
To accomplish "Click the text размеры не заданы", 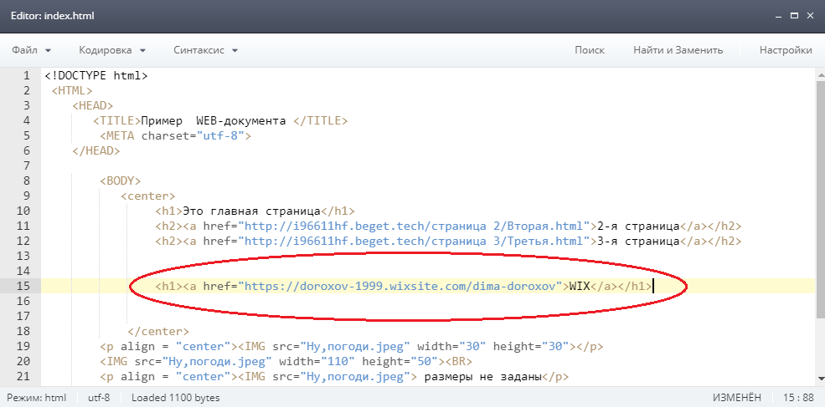I will click(x=483, y=377).
